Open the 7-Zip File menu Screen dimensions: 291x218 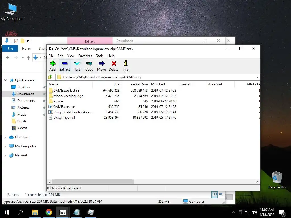click(x=51, y=56)
